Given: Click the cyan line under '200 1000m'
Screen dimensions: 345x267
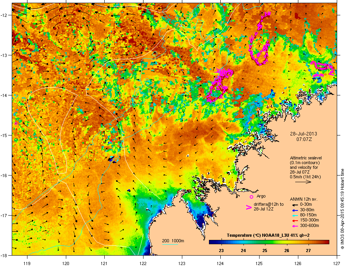Looking at the screenshot, I should click(170, 244).
